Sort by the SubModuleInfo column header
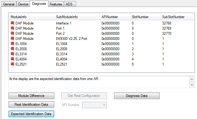197x119 pixels. pos(77,17)
